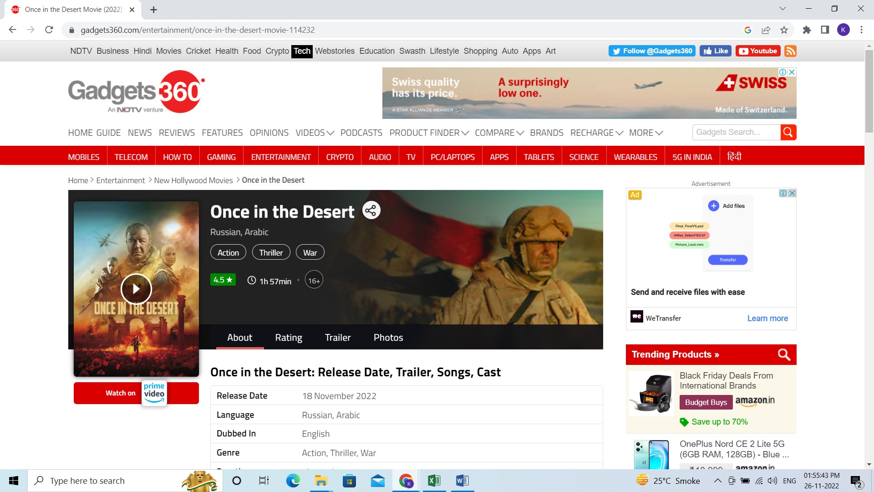This screenshot has width=874, height=492.
Task: Open the tab search chevron in title bar
Action: point(783,9)
